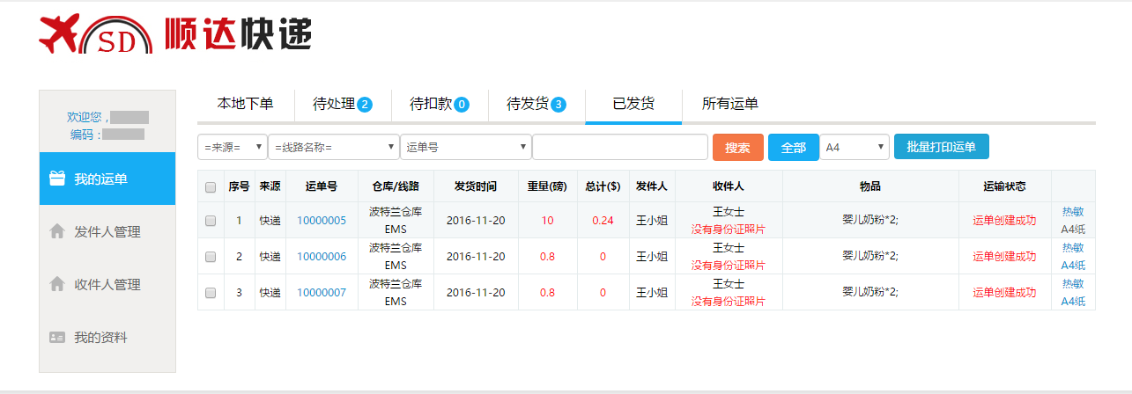Click the 重量(磅) column header
This screenshot has width=1132, height=394.
(548, 186)
